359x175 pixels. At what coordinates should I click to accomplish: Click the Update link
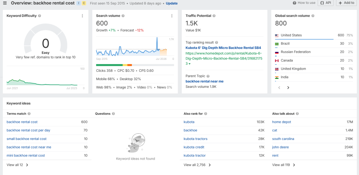pyautogui.click(x=172, y=3)
